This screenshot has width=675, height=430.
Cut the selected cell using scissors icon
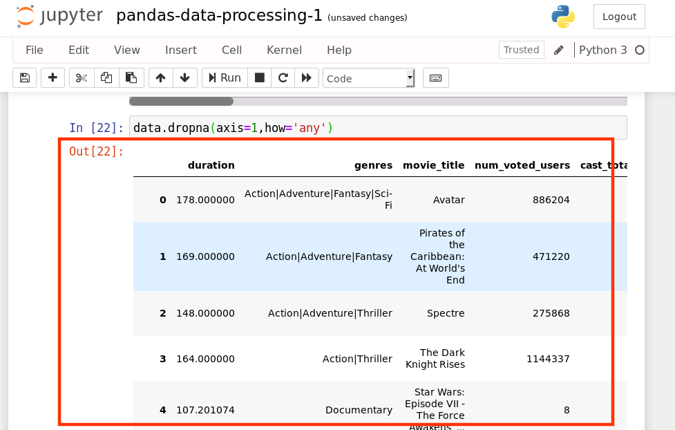pos(81,77)
